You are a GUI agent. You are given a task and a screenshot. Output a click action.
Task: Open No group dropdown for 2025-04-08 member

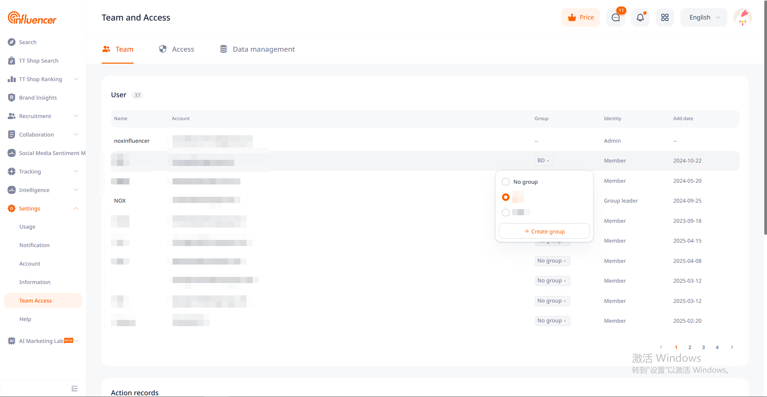[552, 261]
